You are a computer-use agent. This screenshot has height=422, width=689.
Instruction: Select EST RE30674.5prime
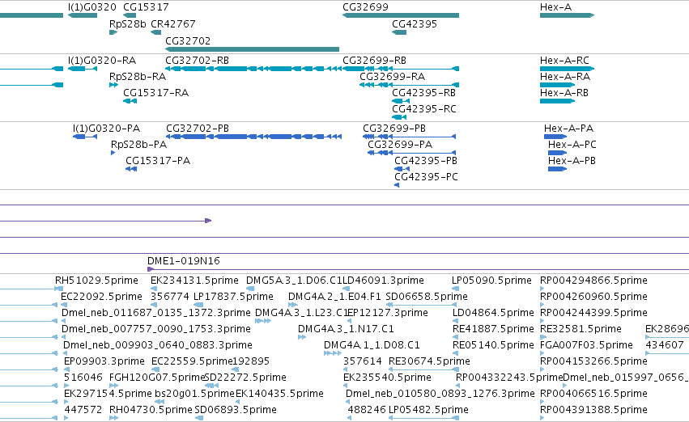(x=429, y=361)
